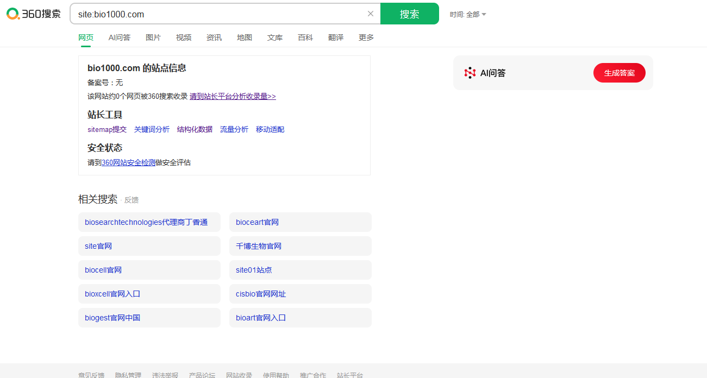
Task: Open the 流量分析 tool link
Action: 234,129
